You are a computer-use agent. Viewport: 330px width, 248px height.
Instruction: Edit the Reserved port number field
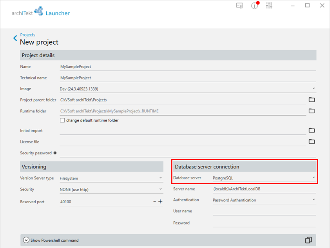coord(106,202)
